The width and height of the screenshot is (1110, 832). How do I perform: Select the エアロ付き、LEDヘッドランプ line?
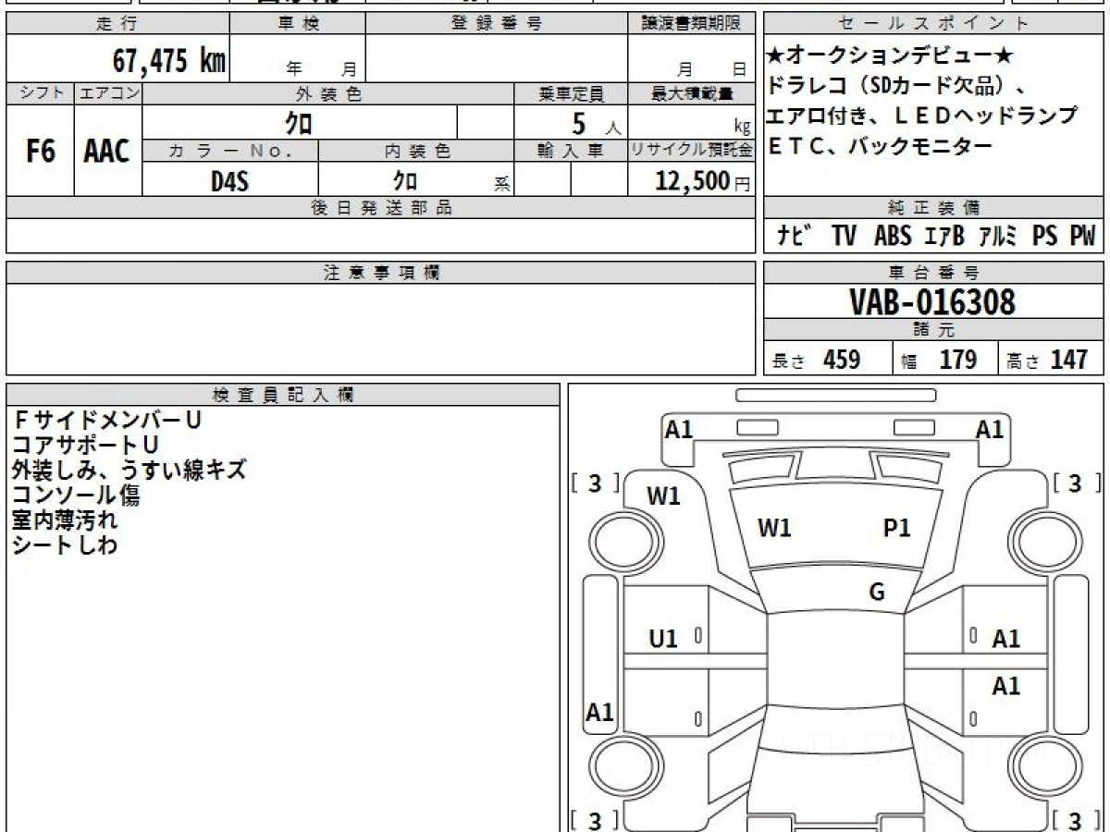coord(922,116)
